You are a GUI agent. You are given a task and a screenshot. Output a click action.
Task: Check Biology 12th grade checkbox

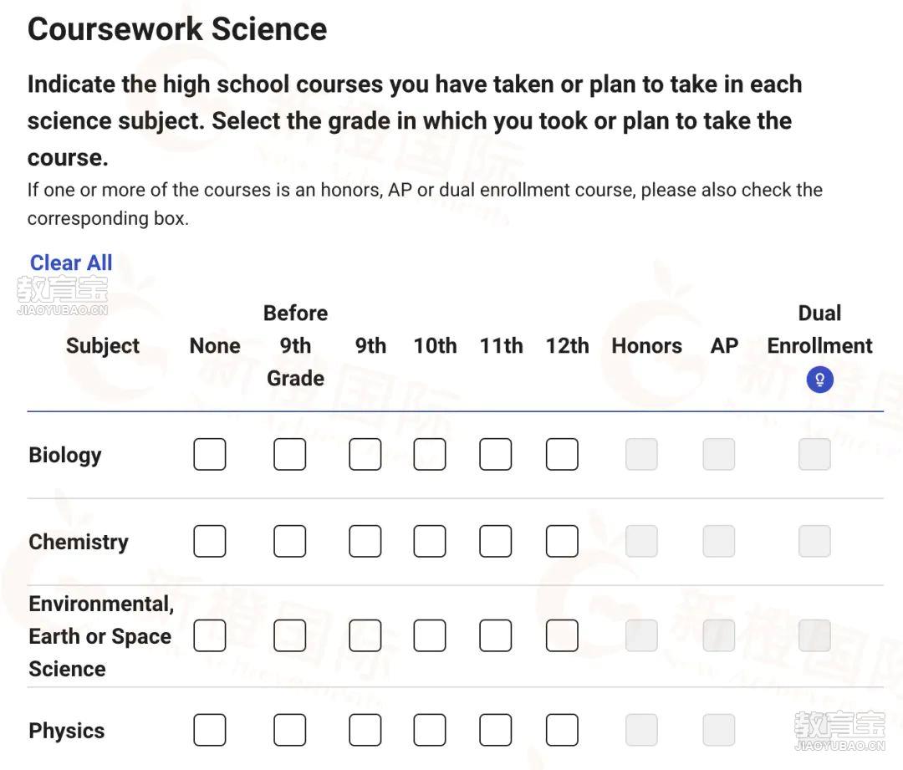562,455
